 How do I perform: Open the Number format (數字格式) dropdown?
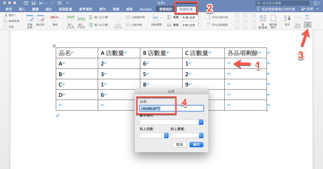click(201, 122)
